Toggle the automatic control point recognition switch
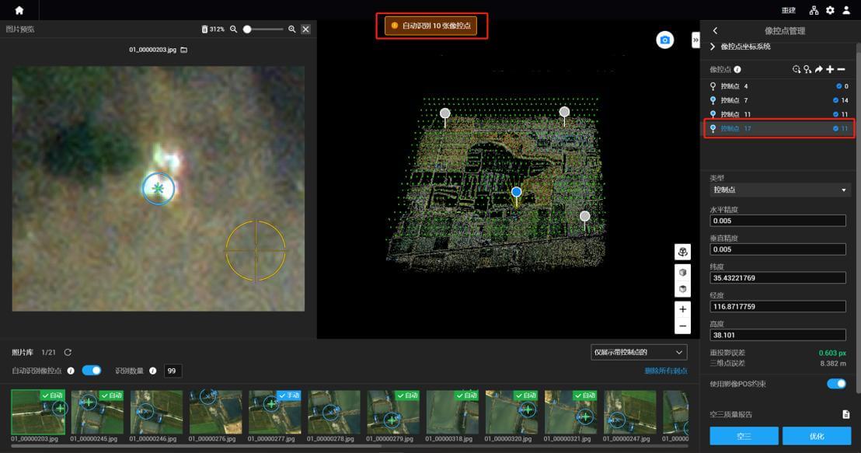Image resolution: width=861 pixels, height=453 pixels. click(92, 371)
